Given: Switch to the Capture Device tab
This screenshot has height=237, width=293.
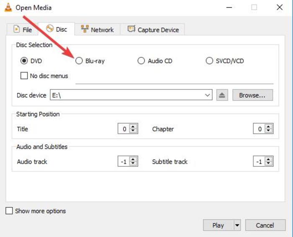Looking at the screenshot, I should 153,30.
